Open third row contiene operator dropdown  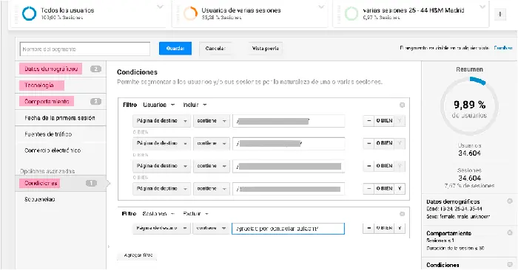(x=212, y=166)
